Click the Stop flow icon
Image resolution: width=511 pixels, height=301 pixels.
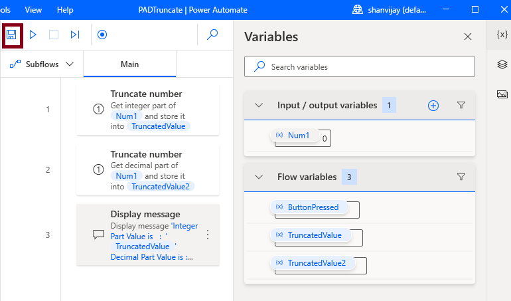coord(54,35)
